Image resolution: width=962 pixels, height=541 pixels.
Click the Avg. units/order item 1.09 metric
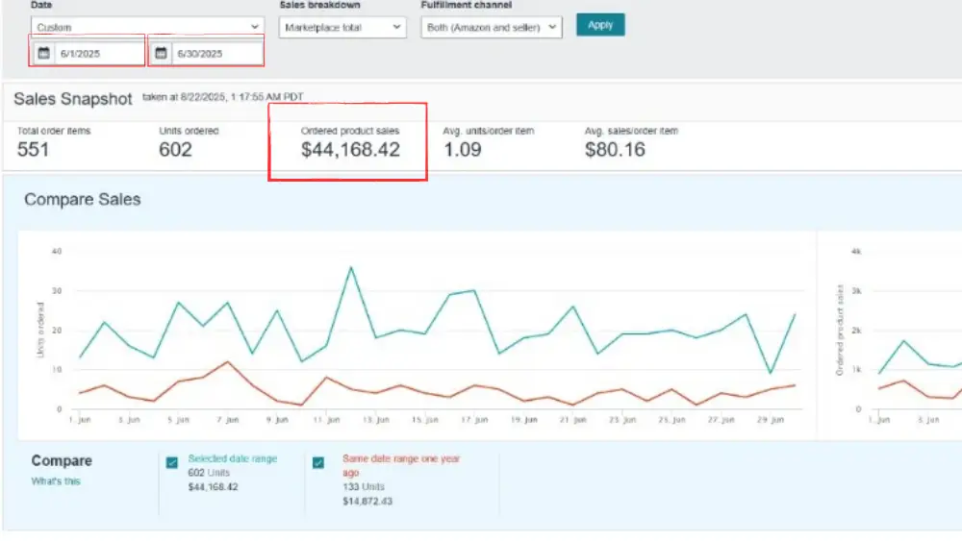pos(463,150)
